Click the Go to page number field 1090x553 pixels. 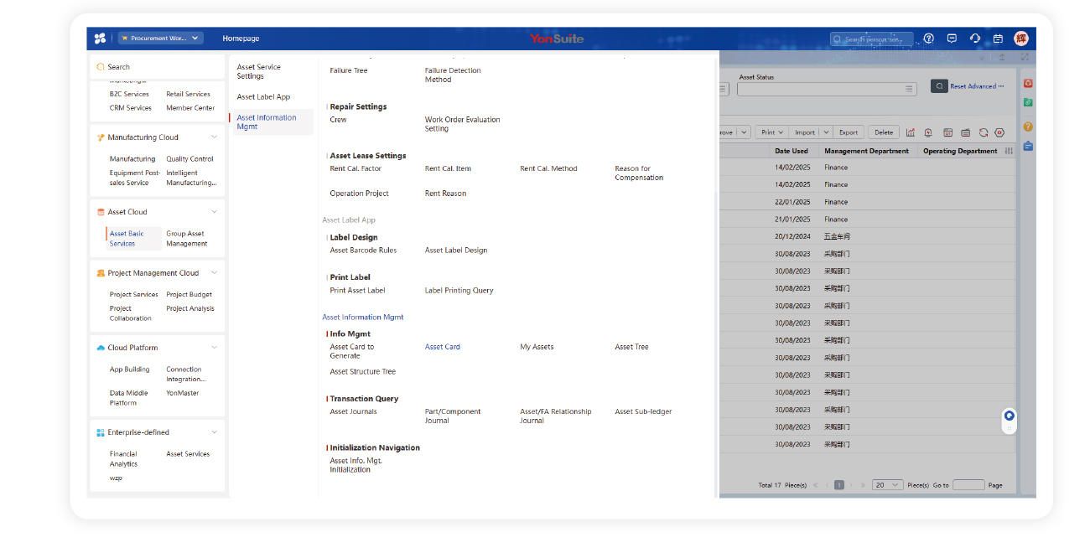click(x=968, y=485)
